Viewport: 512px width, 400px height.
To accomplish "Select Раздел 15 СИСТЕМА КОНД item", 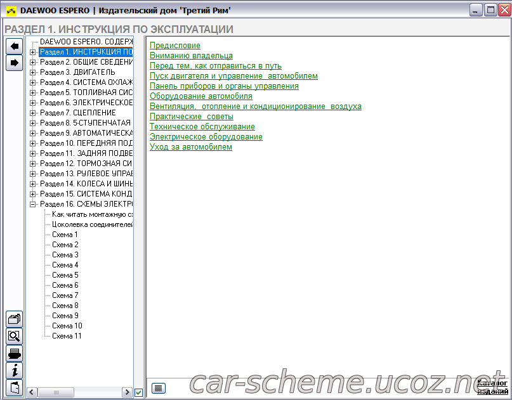I will (86, 194).
